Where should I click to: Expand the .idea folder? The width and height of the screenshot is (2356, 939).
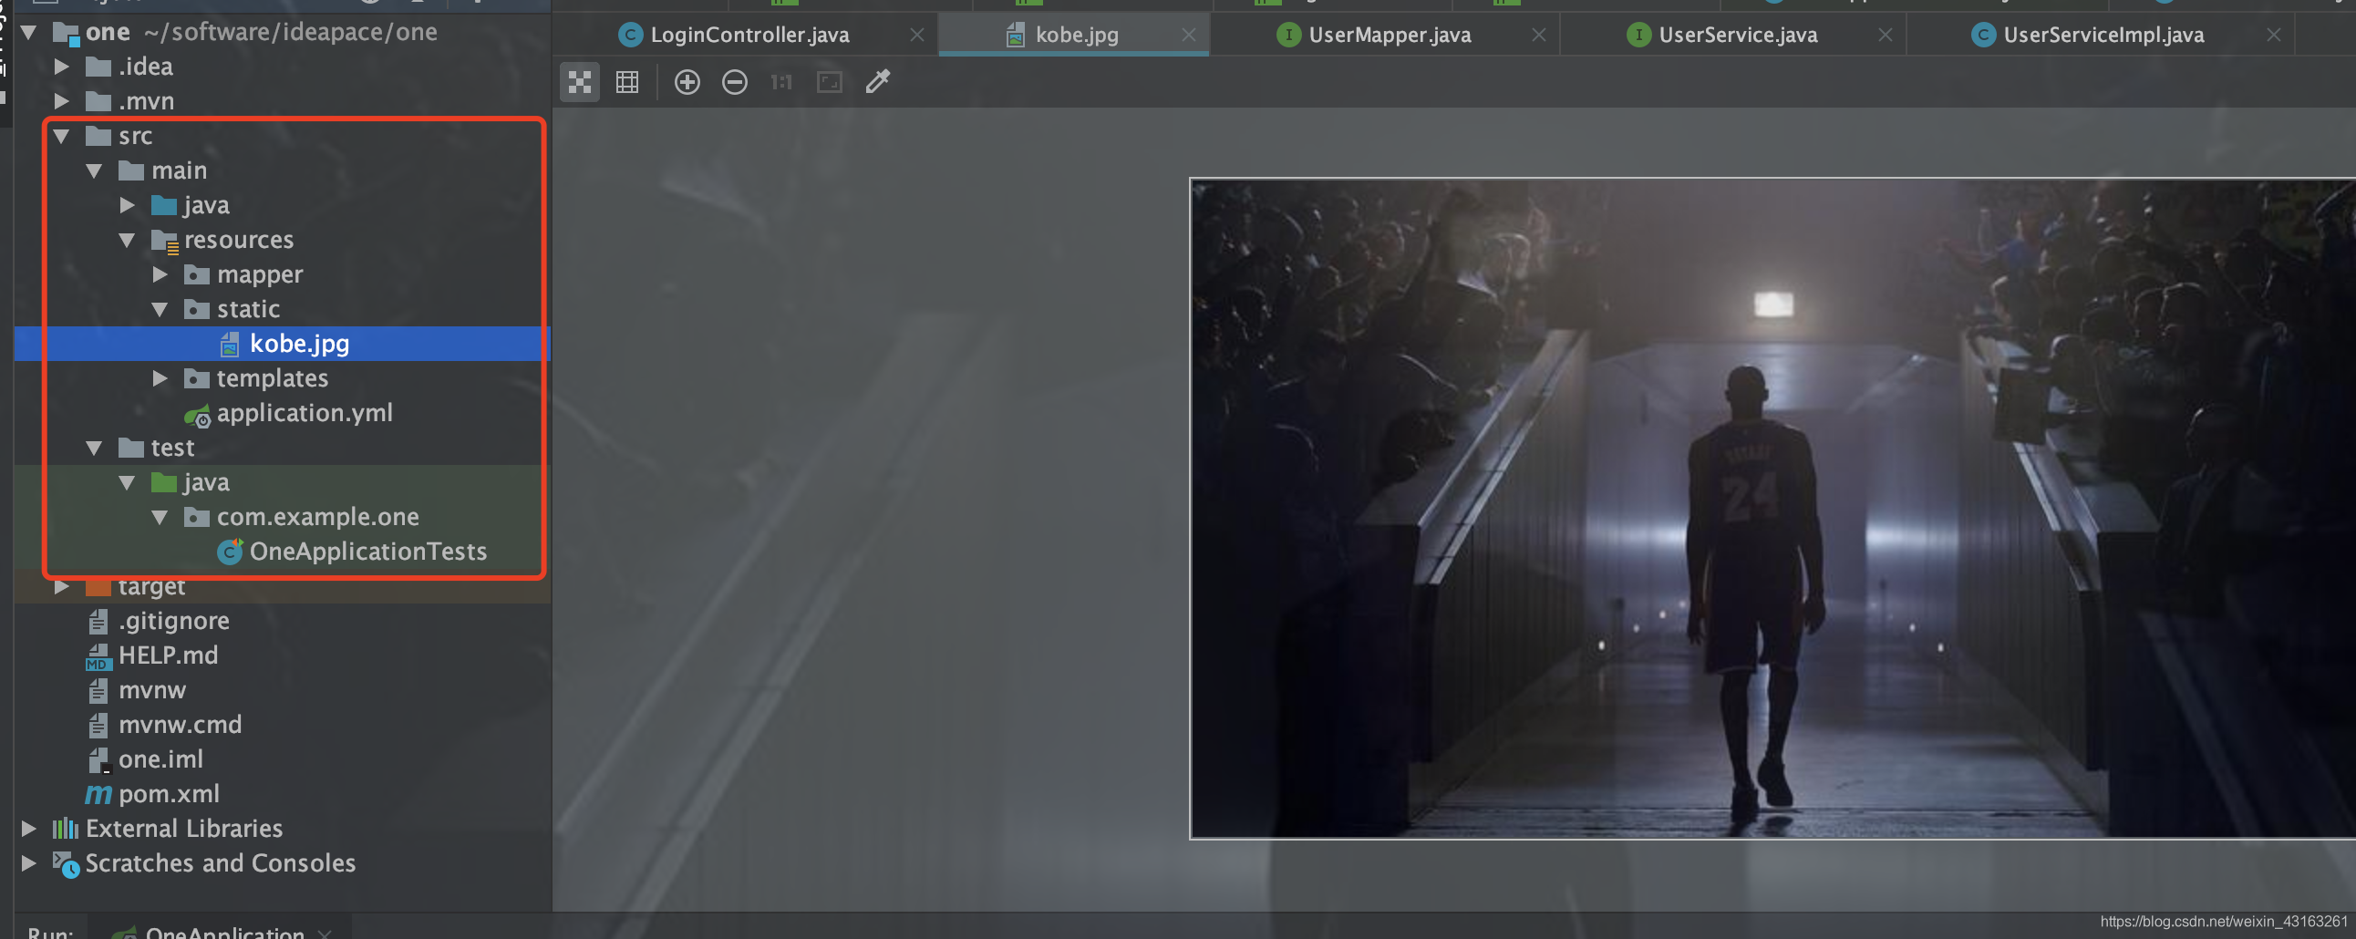pos(61,67)
